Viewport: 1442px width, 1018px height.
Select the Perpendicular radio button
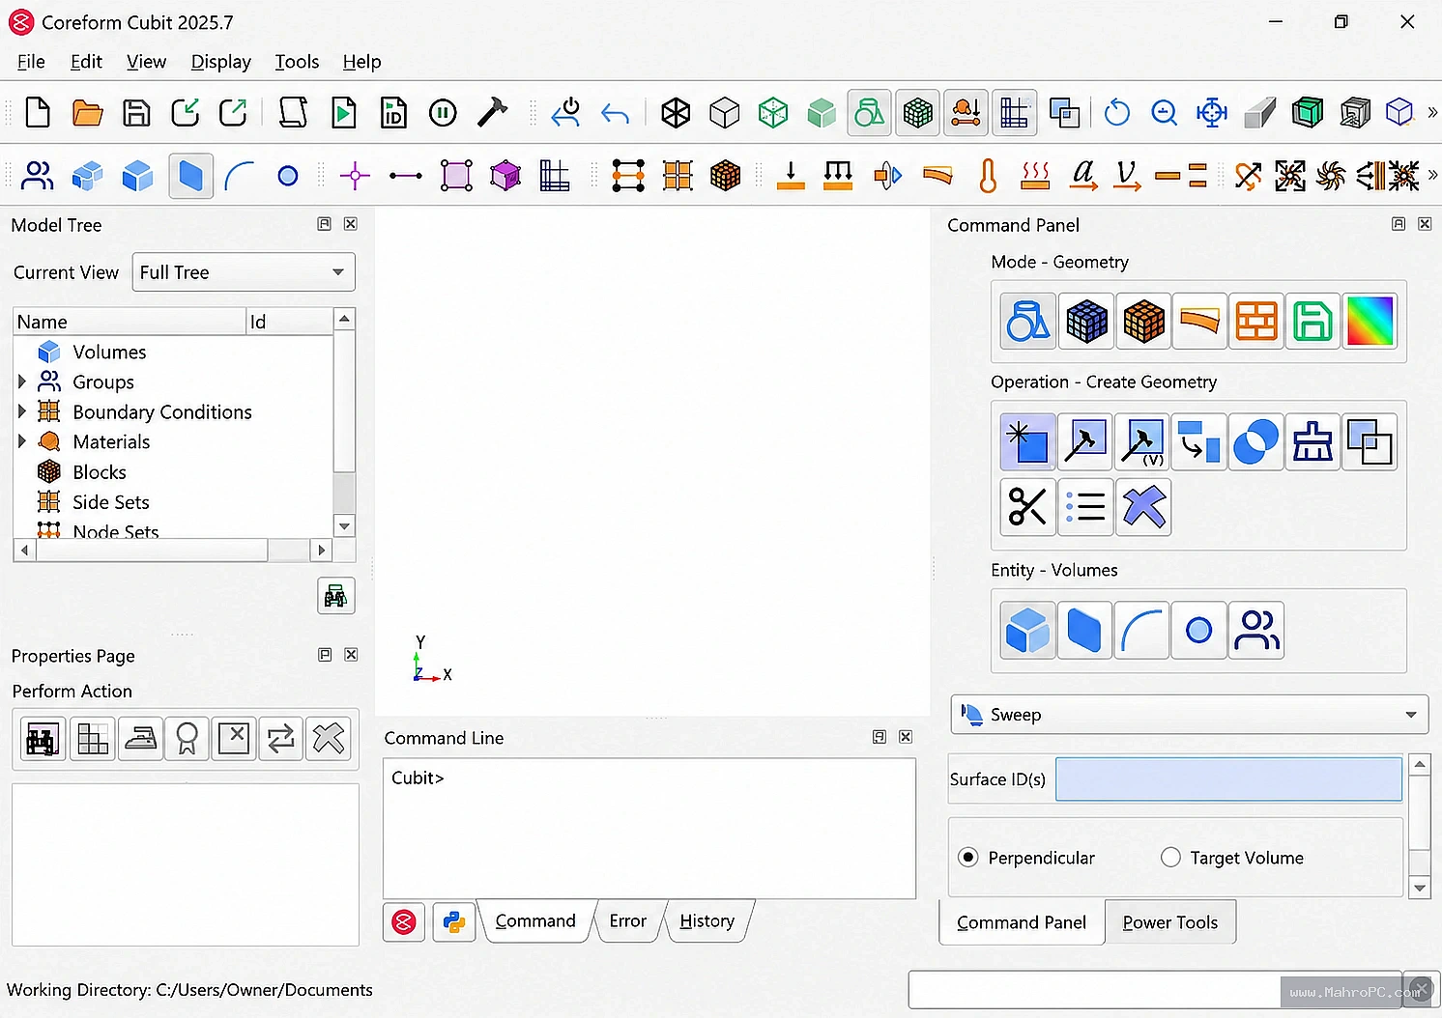[x=967, y=858]
